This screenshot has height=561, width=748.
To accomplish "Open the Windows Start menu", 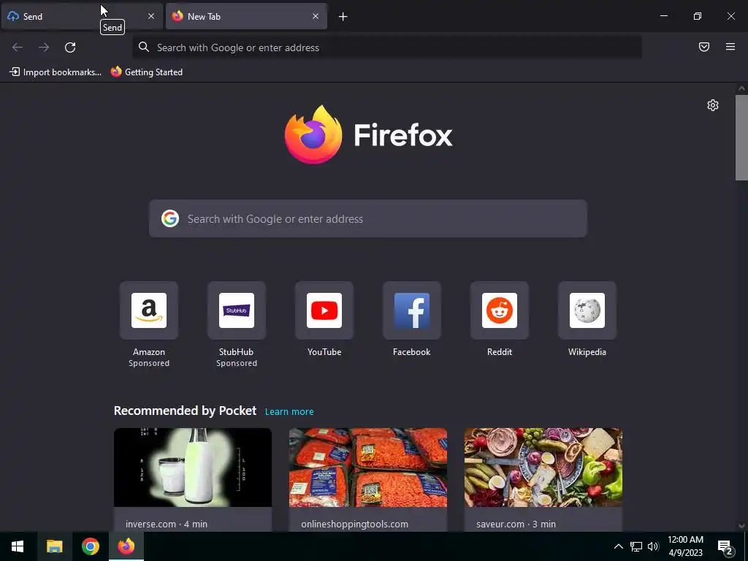I will [18, 546].
